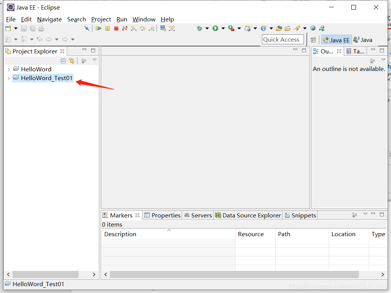
Task: Switch to the Snippets tab
Action: 301,215
